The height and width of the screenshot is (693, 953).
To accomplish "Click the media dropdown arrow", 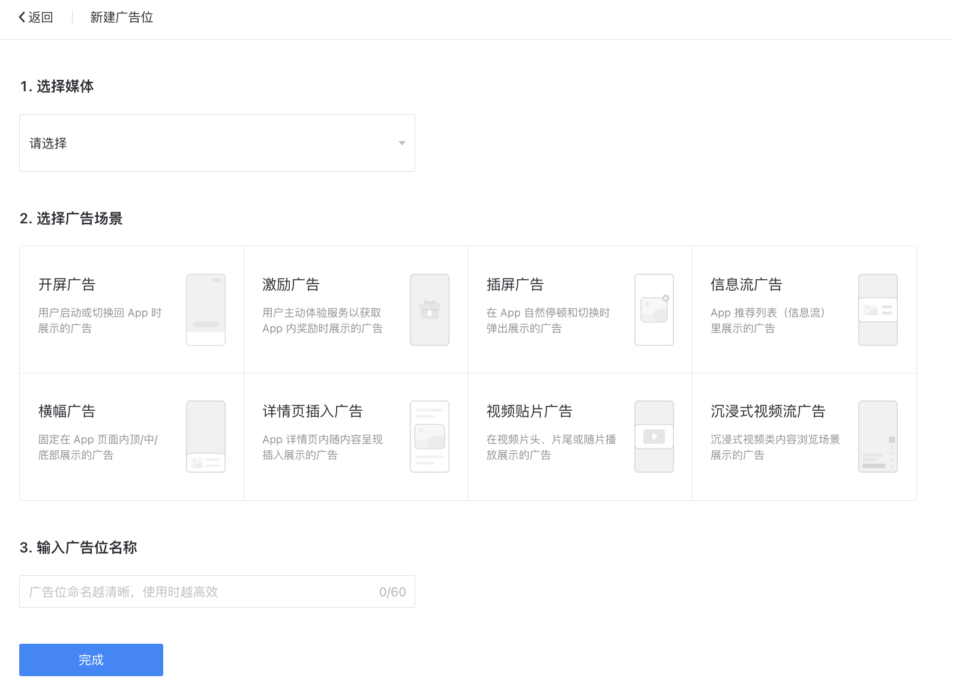I will (x=402, y=143).
